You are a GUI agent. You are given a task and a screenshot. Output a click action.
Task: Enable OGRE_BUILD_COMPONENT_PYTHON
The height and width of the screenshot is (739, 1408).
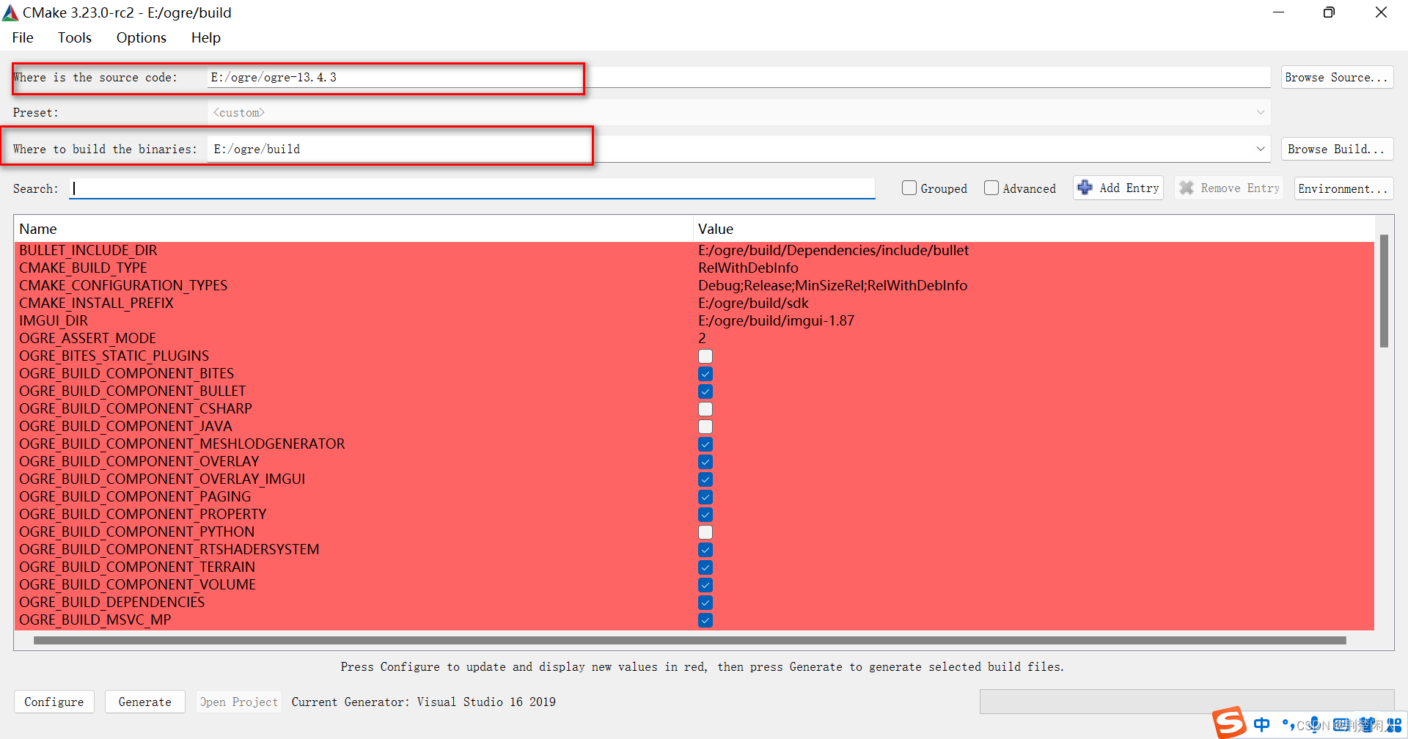(x=705, y=532)
